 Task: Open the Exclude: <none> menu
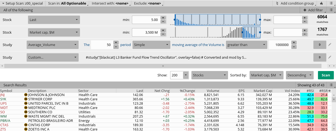[148, 3]
